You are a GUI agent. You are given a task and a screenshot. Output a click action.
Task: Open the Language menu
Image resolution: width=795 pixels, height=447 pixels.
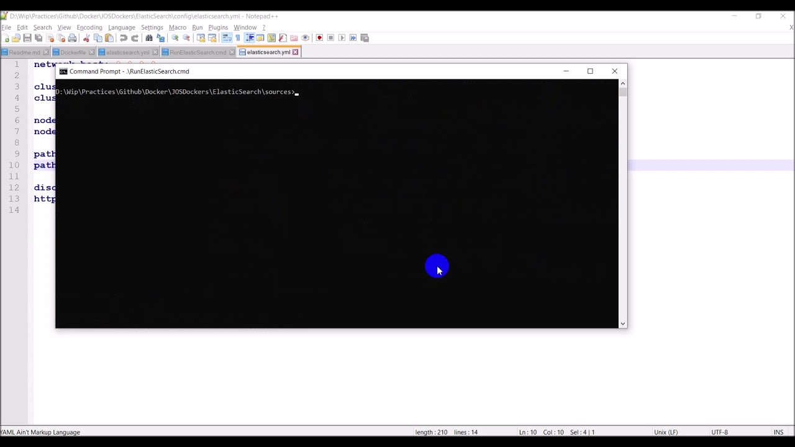(122, 27)
